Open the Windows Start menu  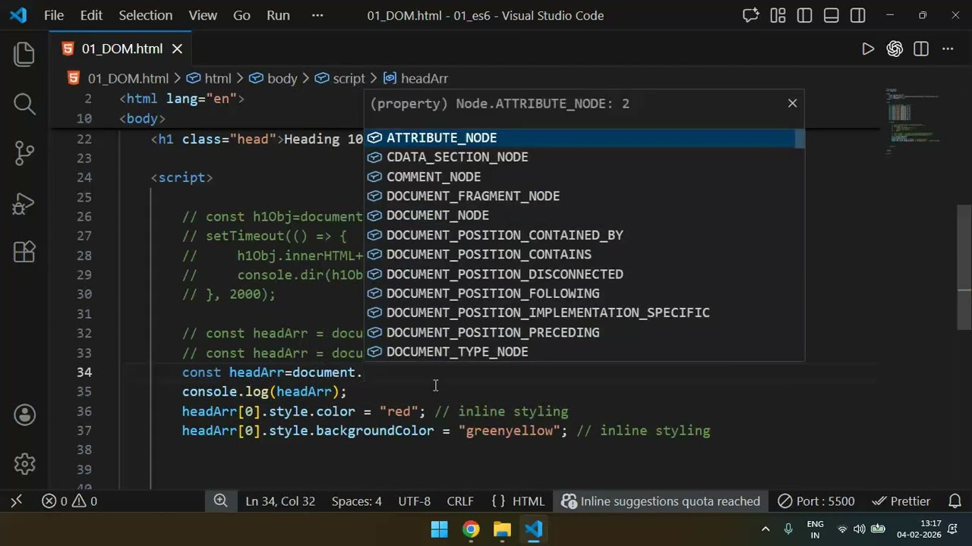tap(440, 529)
